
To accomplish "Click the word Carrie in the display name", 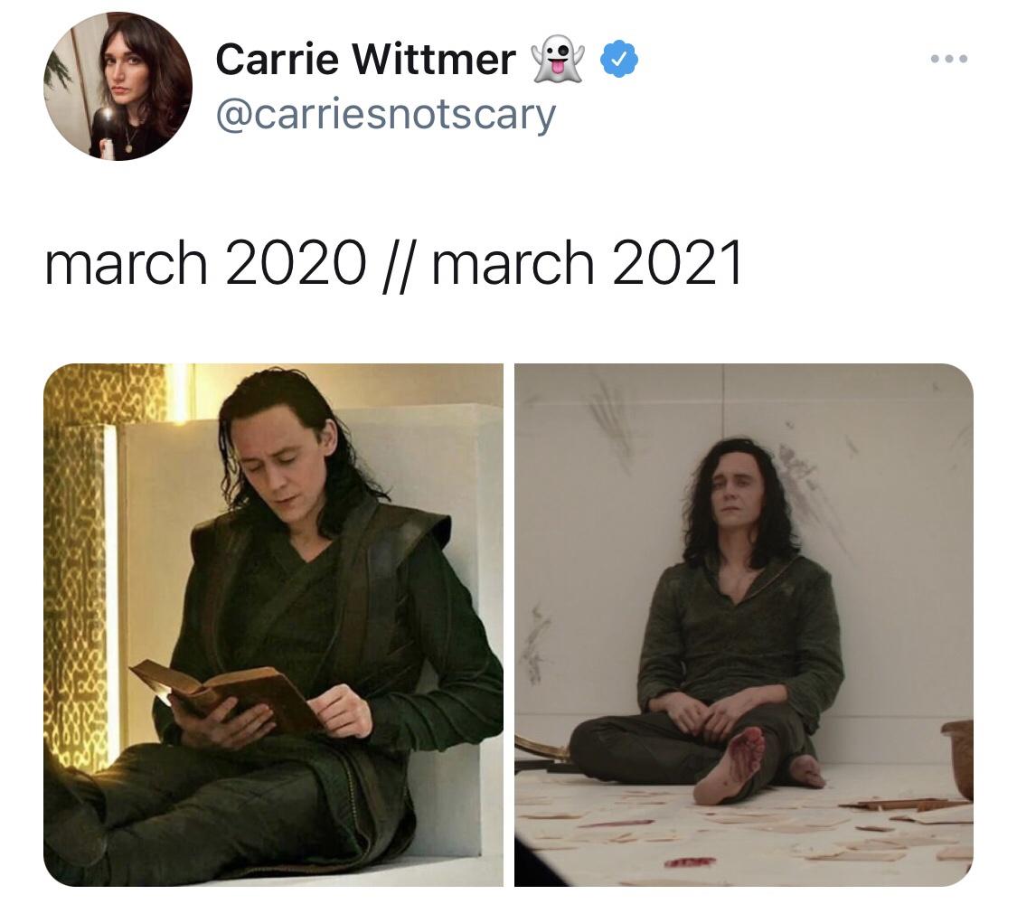I will [x=277, y=59].
